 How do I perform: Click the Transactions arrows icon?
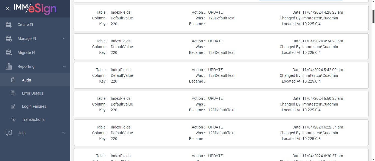click(x=13, y=119)
